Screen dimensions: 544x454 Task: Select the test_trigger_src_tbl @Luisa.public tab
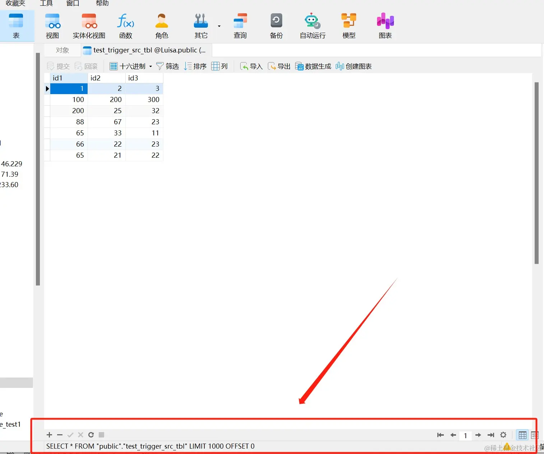(147, 50)
